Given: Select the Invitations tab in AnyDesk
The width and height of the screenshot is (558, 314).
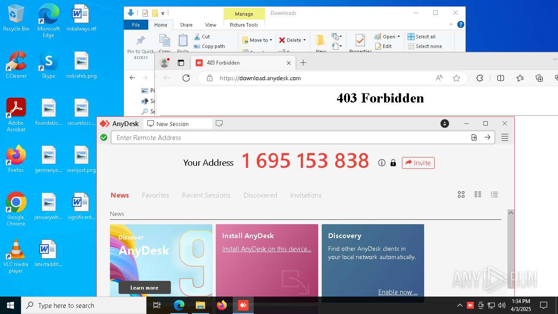Looking at the screenshot, I should click(x=306, y=195).
